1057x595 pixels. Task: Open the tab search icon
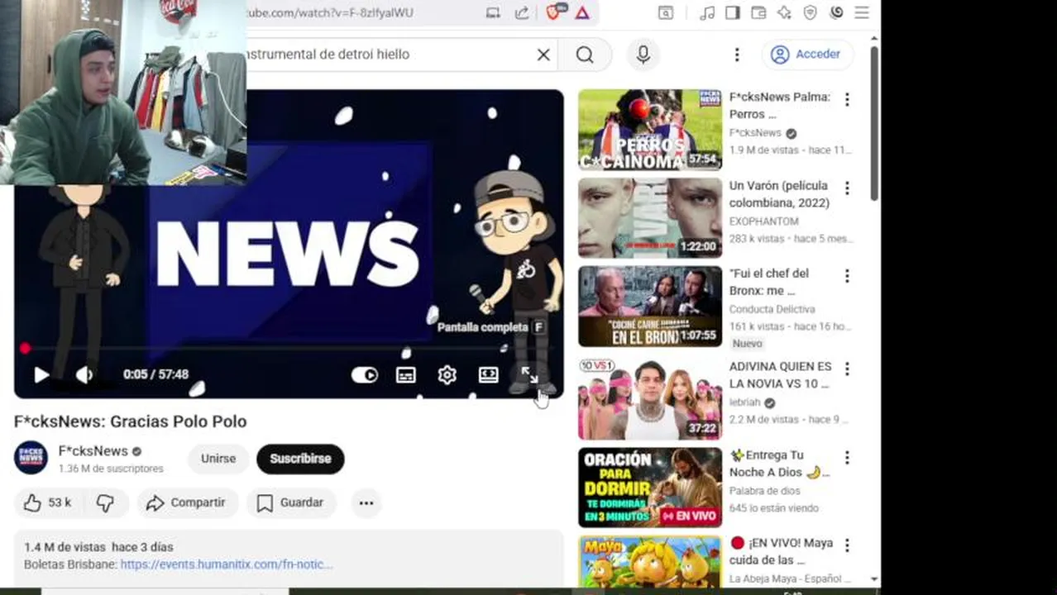665,12
